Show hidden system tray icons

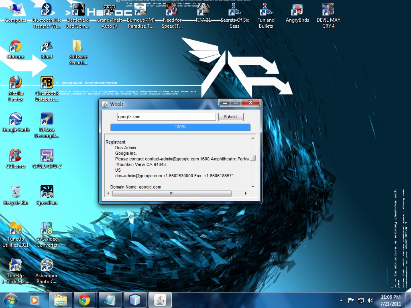(x=341, y=300)
